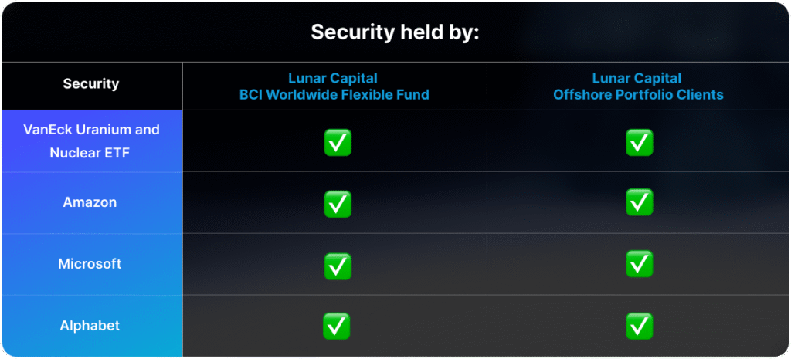Click Lunar Capital BCI Worldwide Flexible Fund header

pos(334,86)
